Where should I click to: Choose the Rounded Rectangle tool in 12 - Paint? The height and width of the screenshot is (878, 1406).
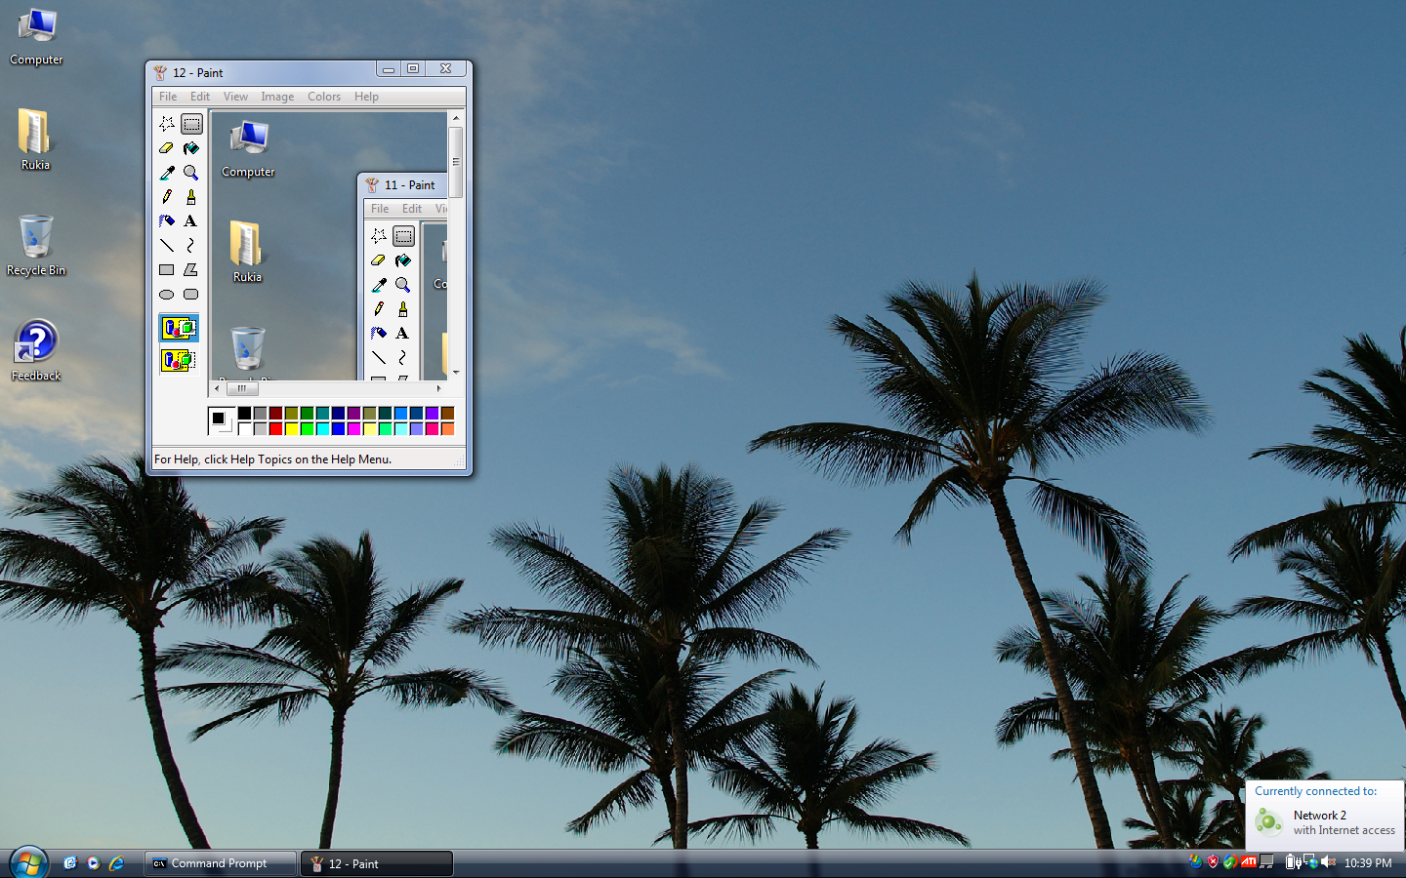(191, 295)
